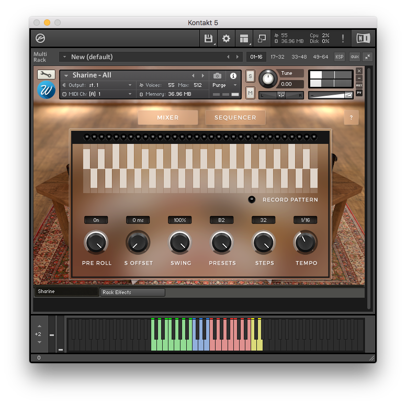The image size is (406, 405).
Task: Lower keyboard octave down arrow
Action: pos(39,342)
